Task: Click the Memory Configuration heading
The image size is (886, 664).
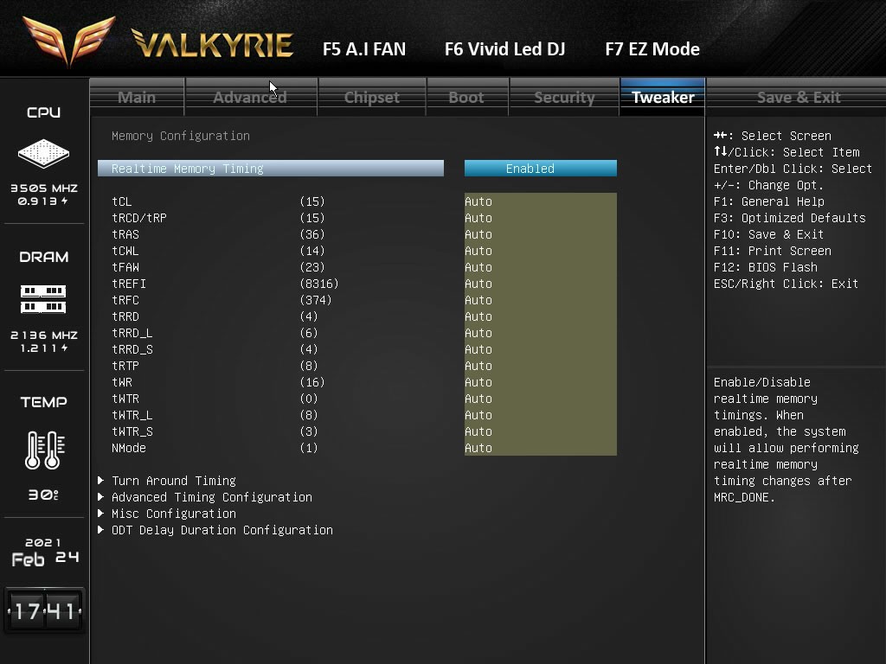Action: [x=181, y=136]
